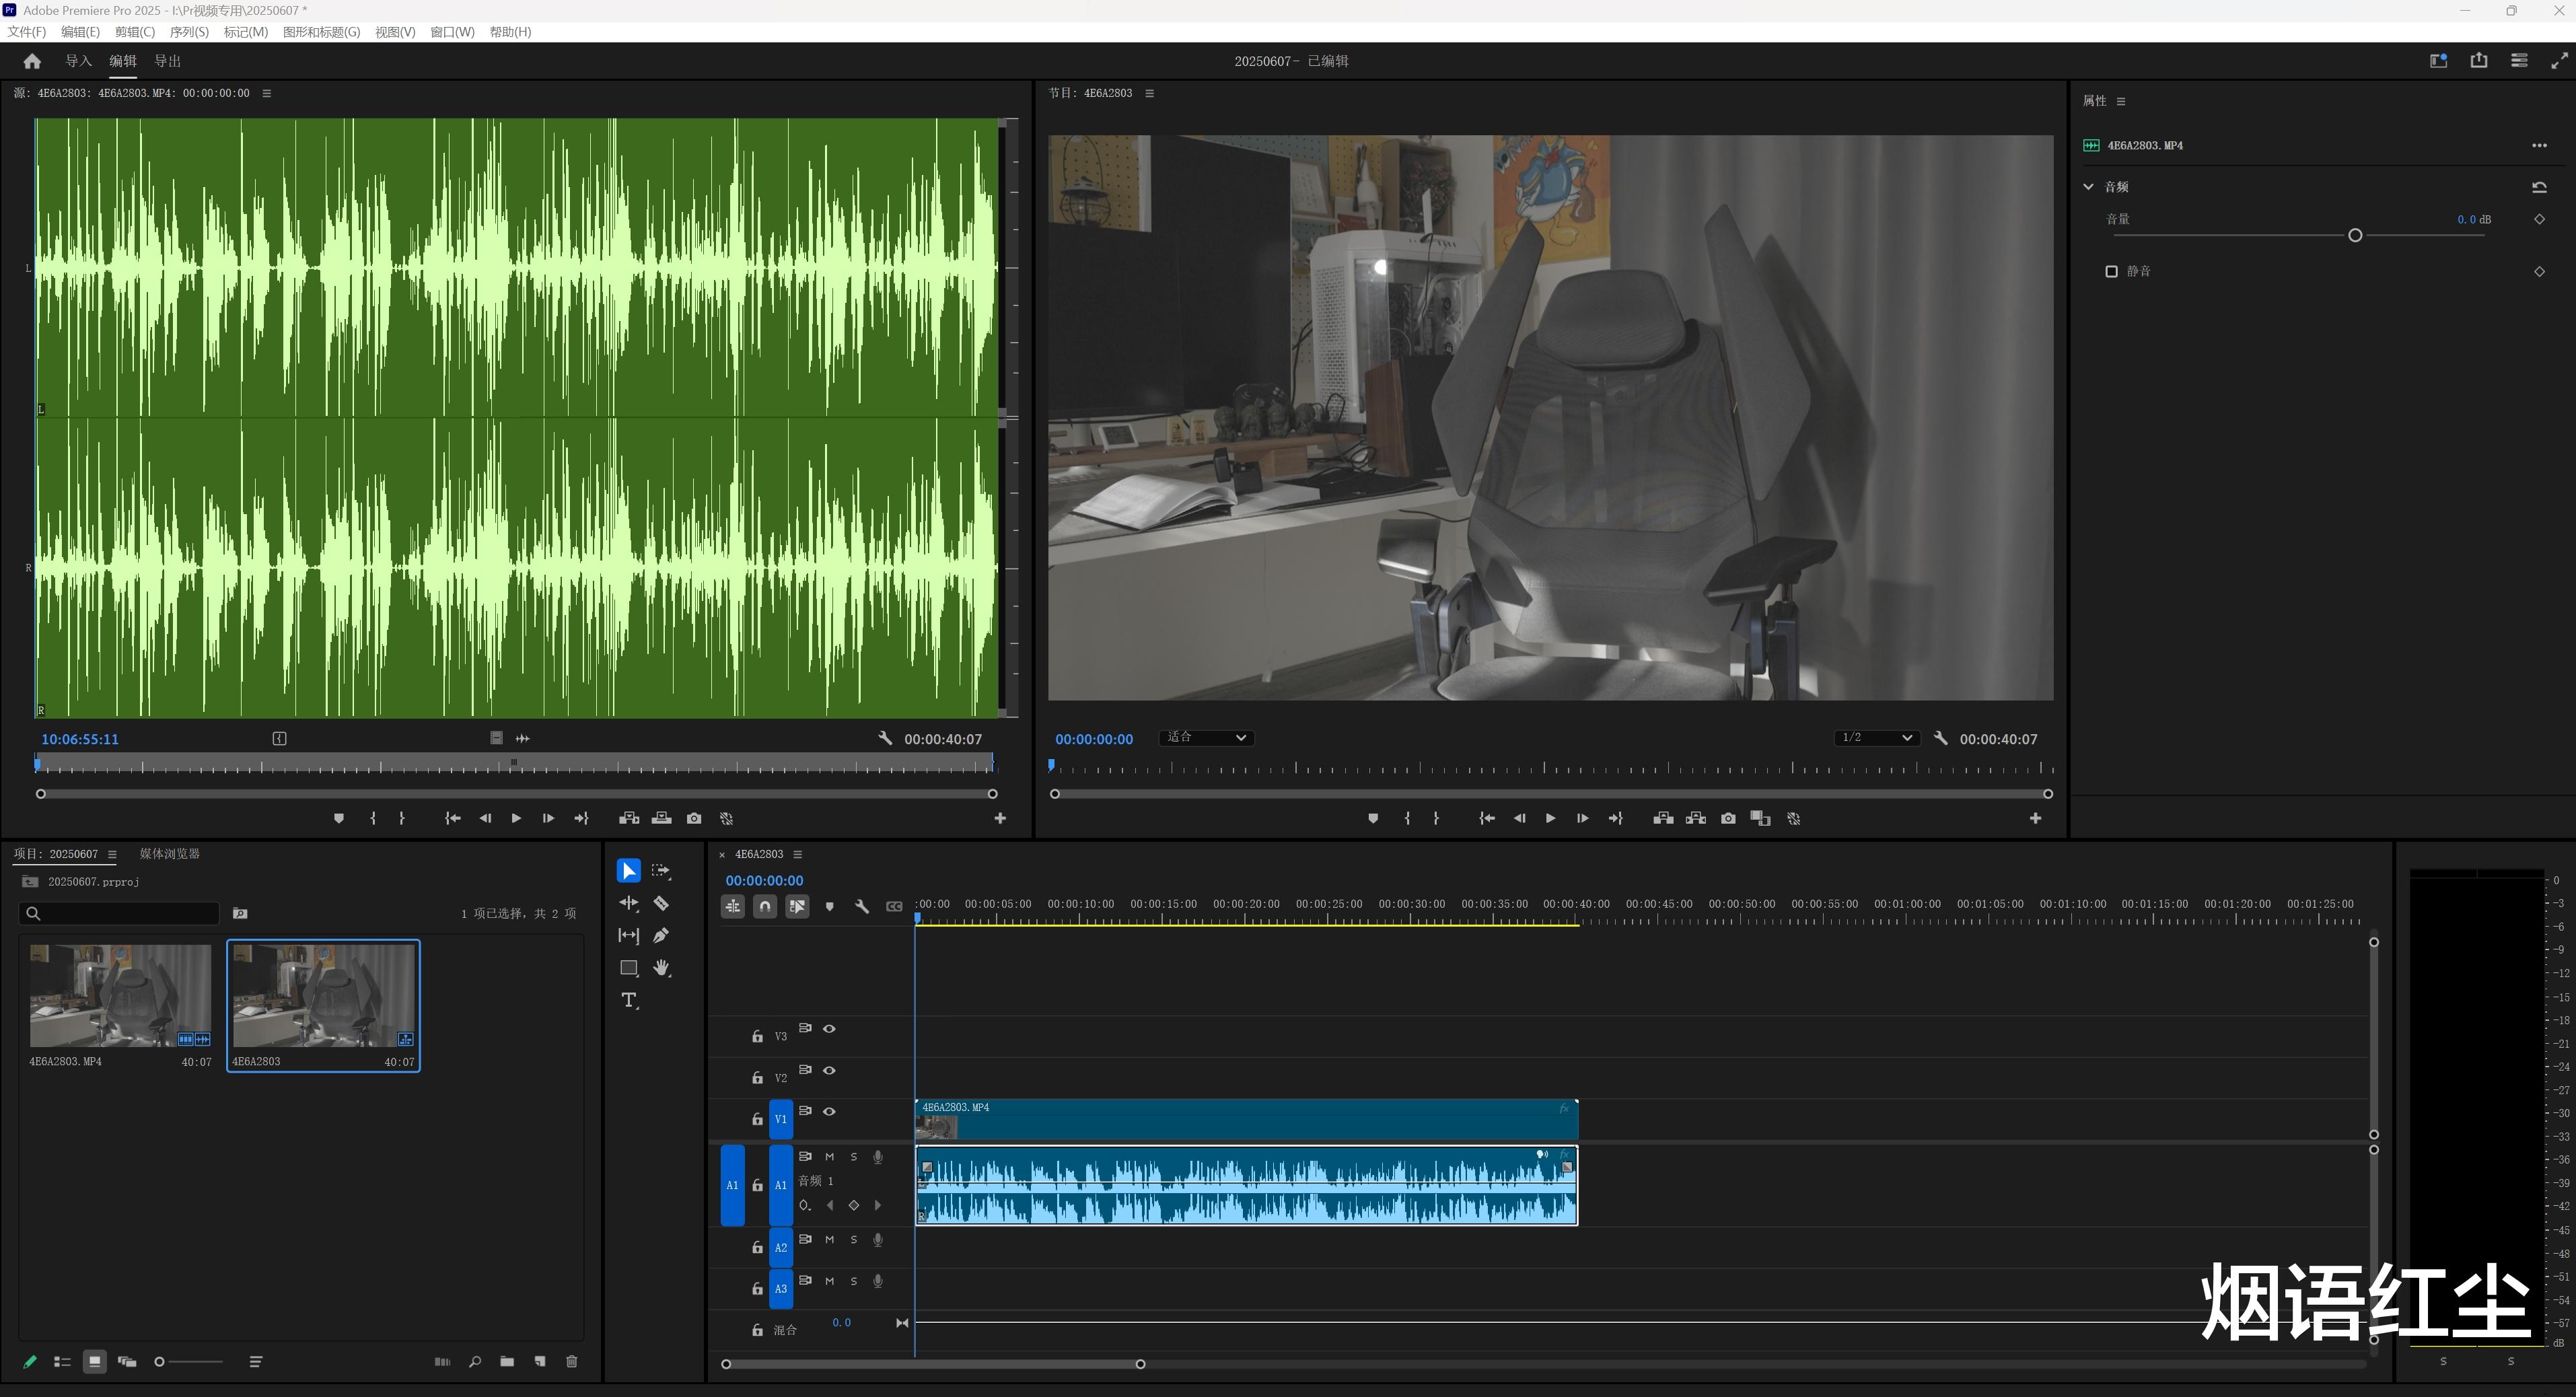Select the 4E6A2803.MP4 clip thumbnail
Image resolution: width=2576 pixels, height=1397 pixels.
pyautogui.click(x=120, y=996)
